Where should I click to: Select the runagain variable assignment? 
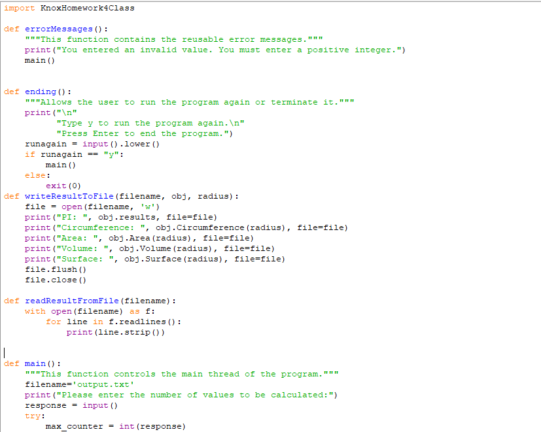coord(65,144)
